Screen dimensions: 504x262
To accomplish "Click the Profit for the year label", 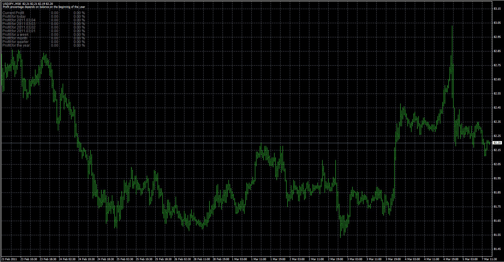I will click(16, 45).
